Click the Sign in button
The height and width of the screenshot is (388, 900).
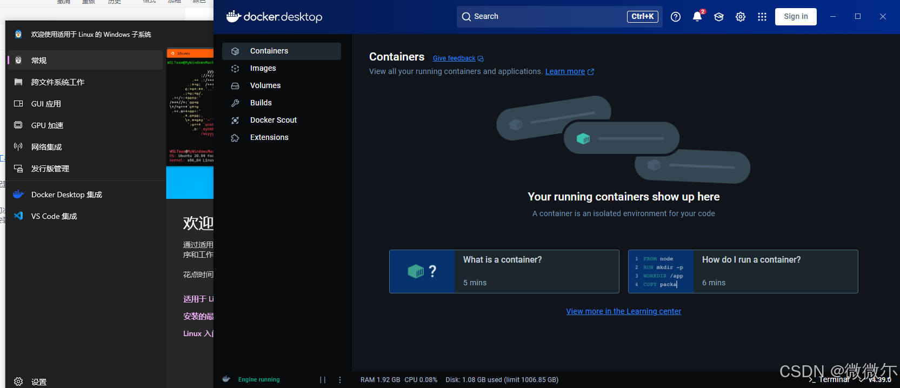796,17
